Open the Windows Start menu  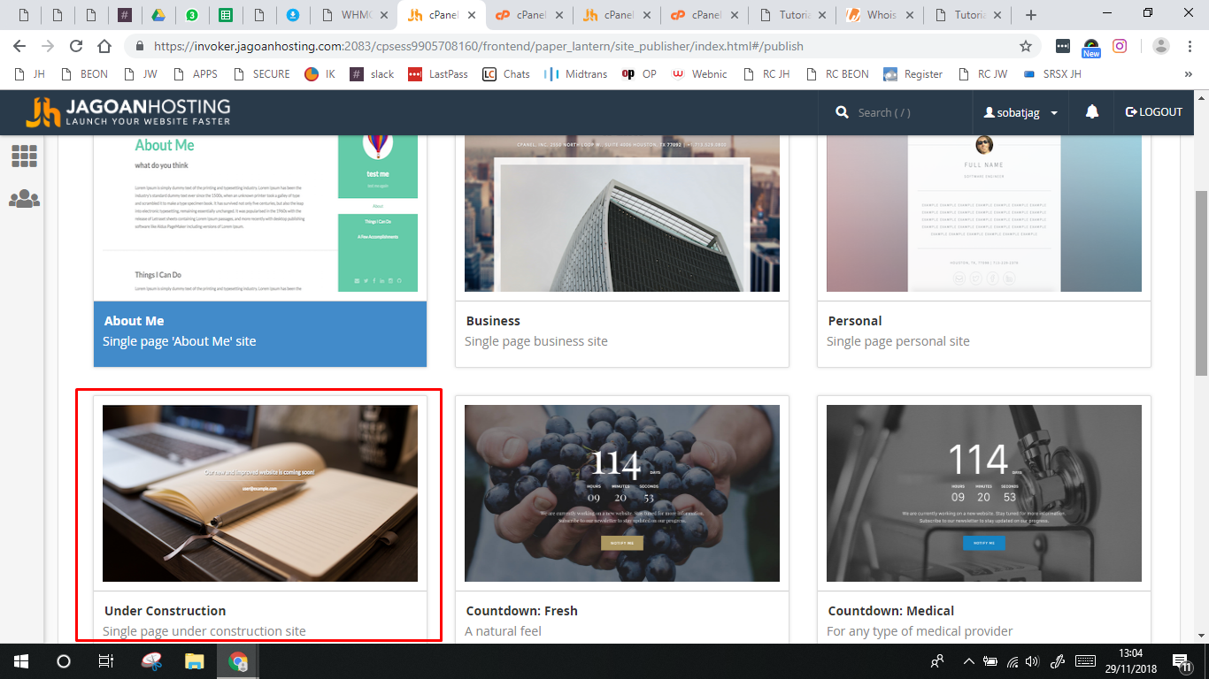tap(20, 661)
